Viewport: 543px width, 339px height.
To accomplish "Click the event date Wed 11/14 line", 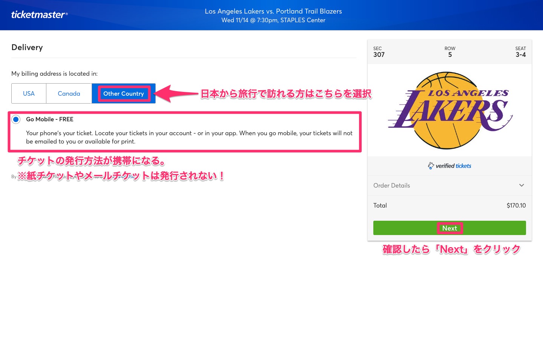I will pyautogui.click(x=273, y=20).
